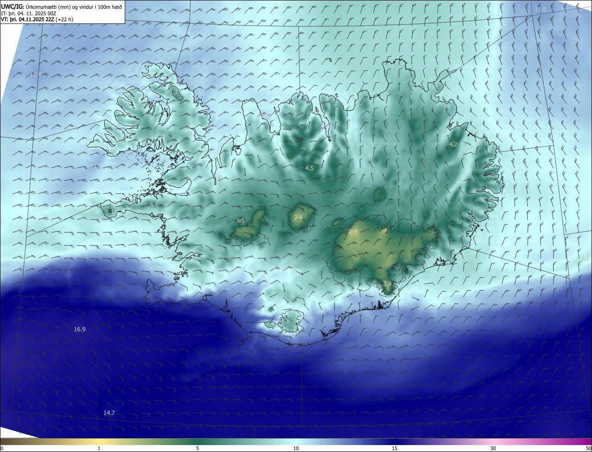This screenshot has height=452, width=592.
Task: Click the 3.5 value label by the glacier
Action: [240, 221]
